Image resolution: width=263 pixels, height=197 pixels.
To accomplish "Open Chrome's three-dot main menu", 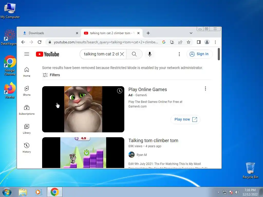I will pyautogui.click(x=215, y=42).
